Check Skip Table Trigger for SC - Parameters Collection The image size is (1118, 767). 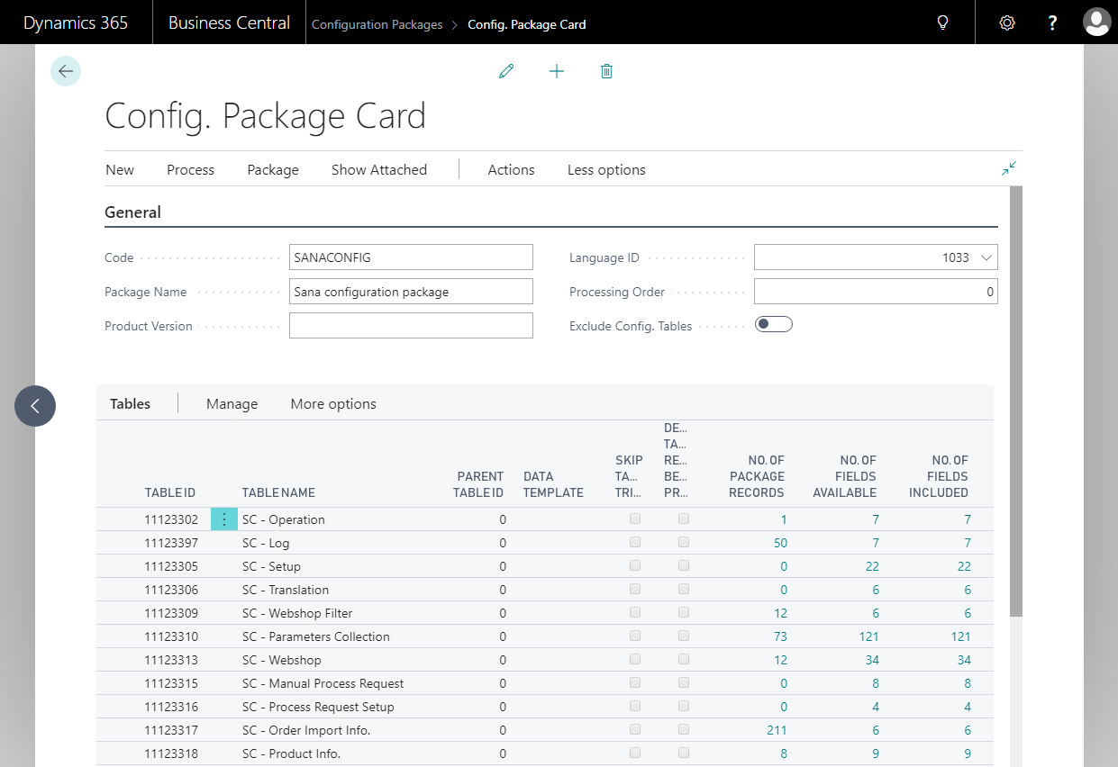635,636
